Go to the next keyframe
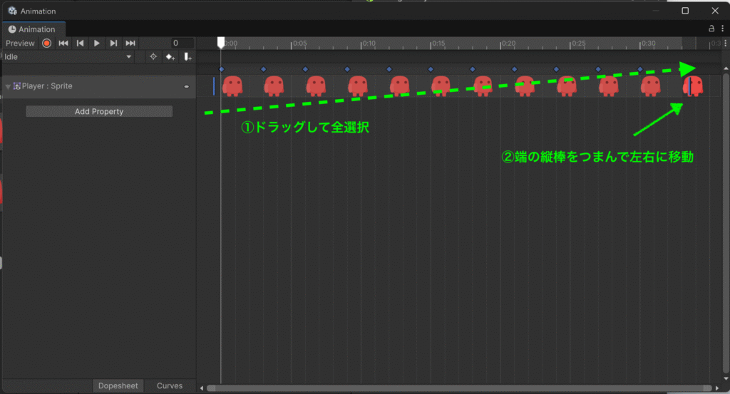Viewport: 730px width, 394px height. click(x=113, y=43)
